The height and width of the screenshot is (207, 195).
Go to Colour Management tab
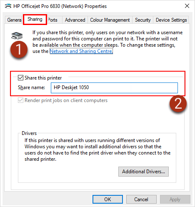tap(110, 20)
